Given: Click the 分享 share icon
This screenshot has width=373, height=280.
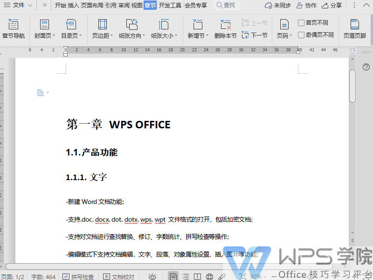Looking at the screenshot, I should pyautogui.click(x=325, y=6).
